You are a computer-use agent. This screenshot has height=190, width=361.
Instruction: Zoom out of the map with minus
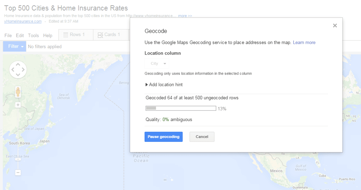18,172
